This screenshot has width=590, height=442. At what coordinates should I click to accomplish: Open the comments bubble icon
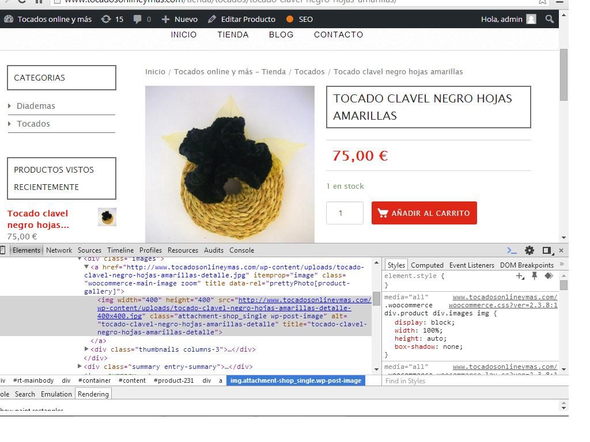click(137, 19)
